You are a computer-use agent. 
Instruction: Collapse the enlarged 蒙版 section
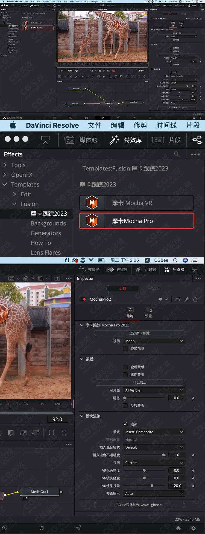pos(82,359)
